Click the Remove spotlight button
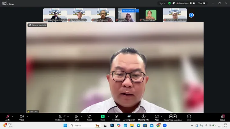Screen dimensions: 230x129 pyautogui.click(x=37, y=25)
